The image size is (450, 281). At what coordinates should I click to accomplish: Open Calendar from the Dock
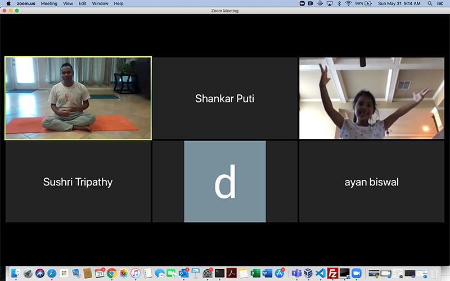click(100, 273)
